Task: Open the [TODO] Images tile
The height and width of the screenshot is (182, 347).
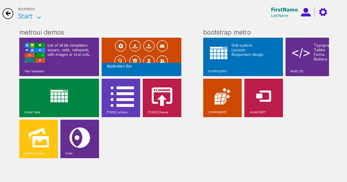Action: (x=38, y=139)
